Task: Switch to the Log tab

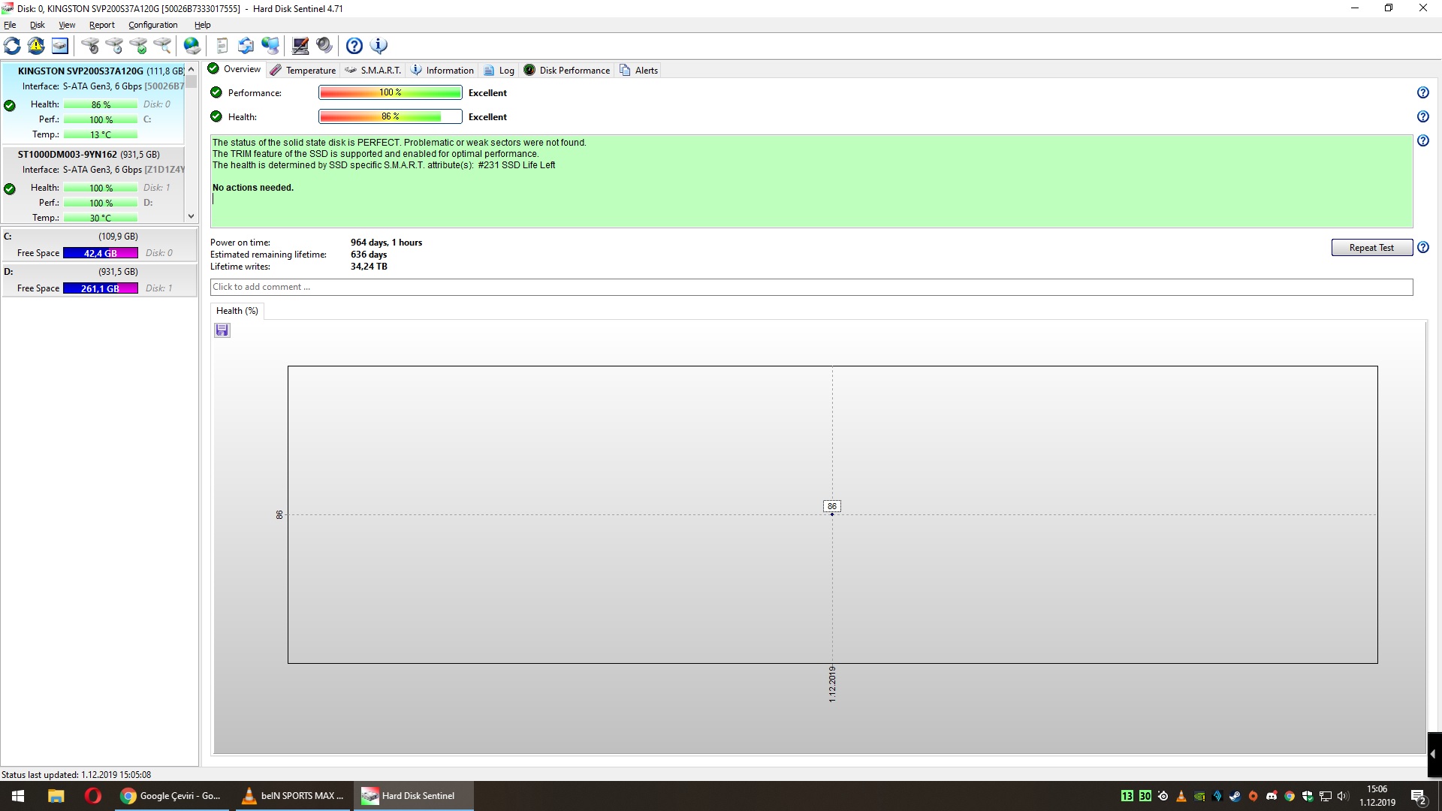Action: click(499, 70)
